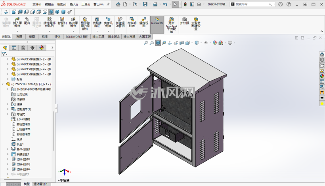325x186 pixels.
Task: Open the Options gear icon
Action: [199, 4]
